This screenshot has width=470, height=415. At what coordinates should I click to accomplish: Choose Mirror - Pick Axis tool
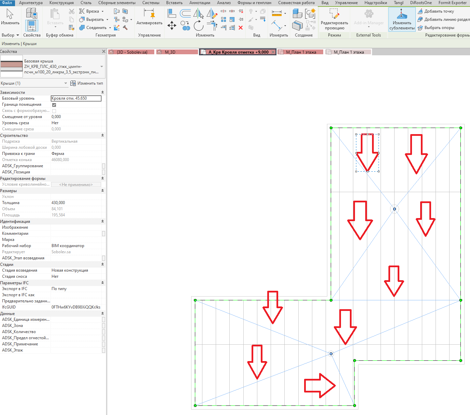[x=199, y=14]
